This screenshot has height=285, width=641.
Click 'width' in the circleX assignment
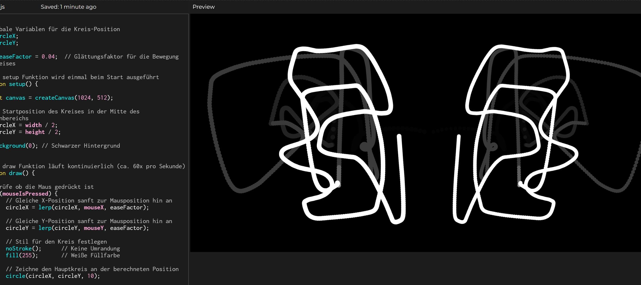point(33,125)
